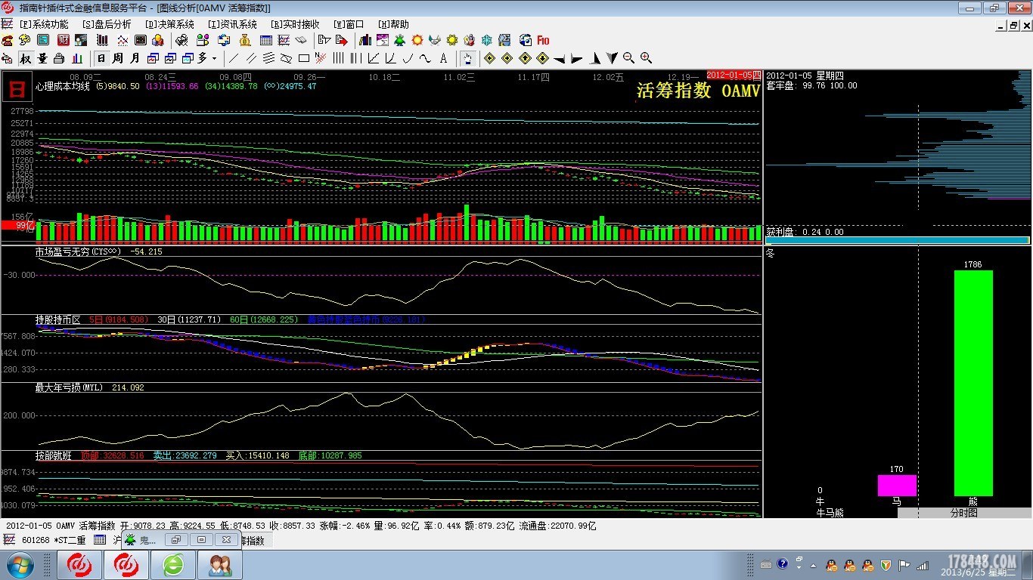This screenshot has width=1033, height=580.
Task: Select the rectangle drawing tool
Action: 303,58
